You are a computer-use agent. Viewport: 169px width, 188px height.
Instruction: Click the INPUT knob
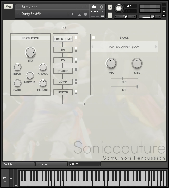[x=17, y=67]
